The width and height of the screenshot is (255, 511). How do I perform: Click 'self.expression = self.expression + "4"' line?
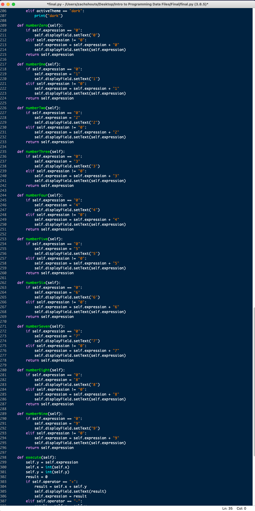click(77, 220)
